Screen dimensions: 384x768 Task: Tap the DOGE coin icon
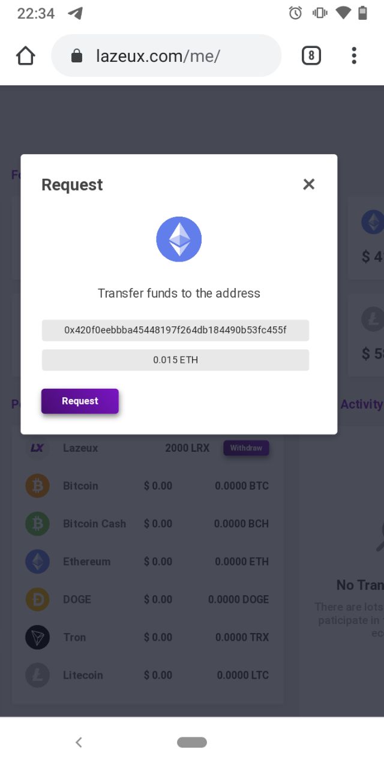coord(37,599)
